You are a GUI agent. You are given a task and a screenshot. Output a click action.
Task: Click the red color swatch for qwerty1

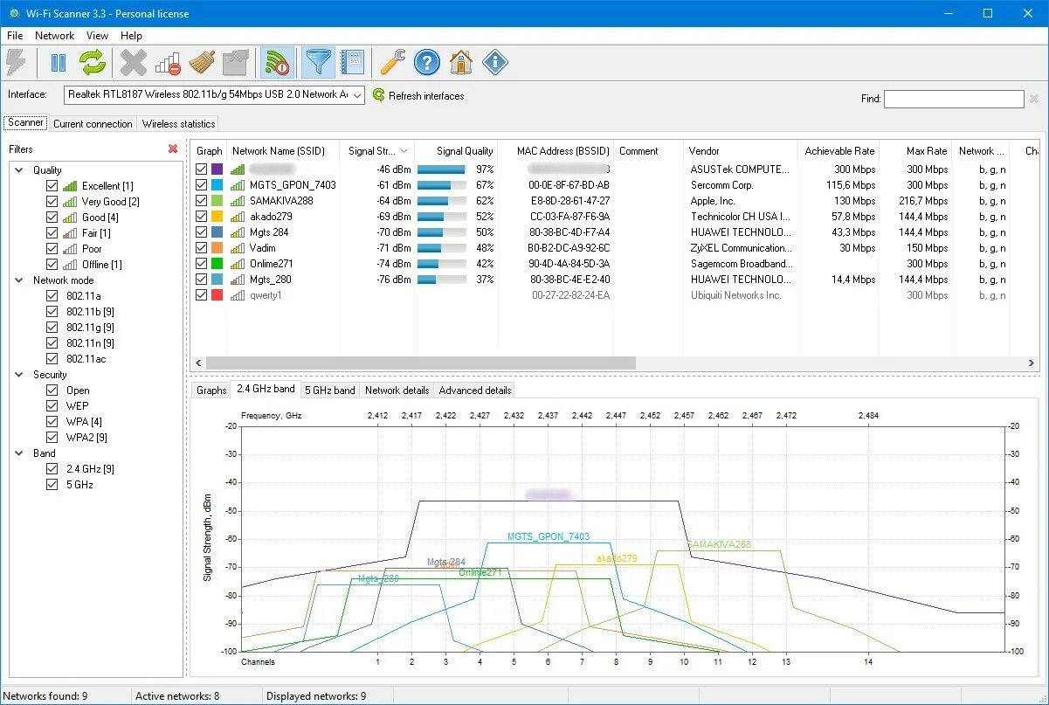(217, 294)
